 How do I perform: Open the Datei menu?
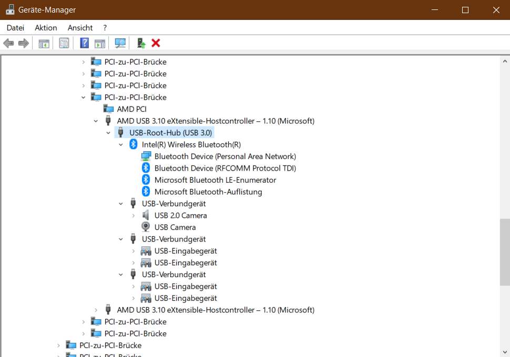click(15, 28)
